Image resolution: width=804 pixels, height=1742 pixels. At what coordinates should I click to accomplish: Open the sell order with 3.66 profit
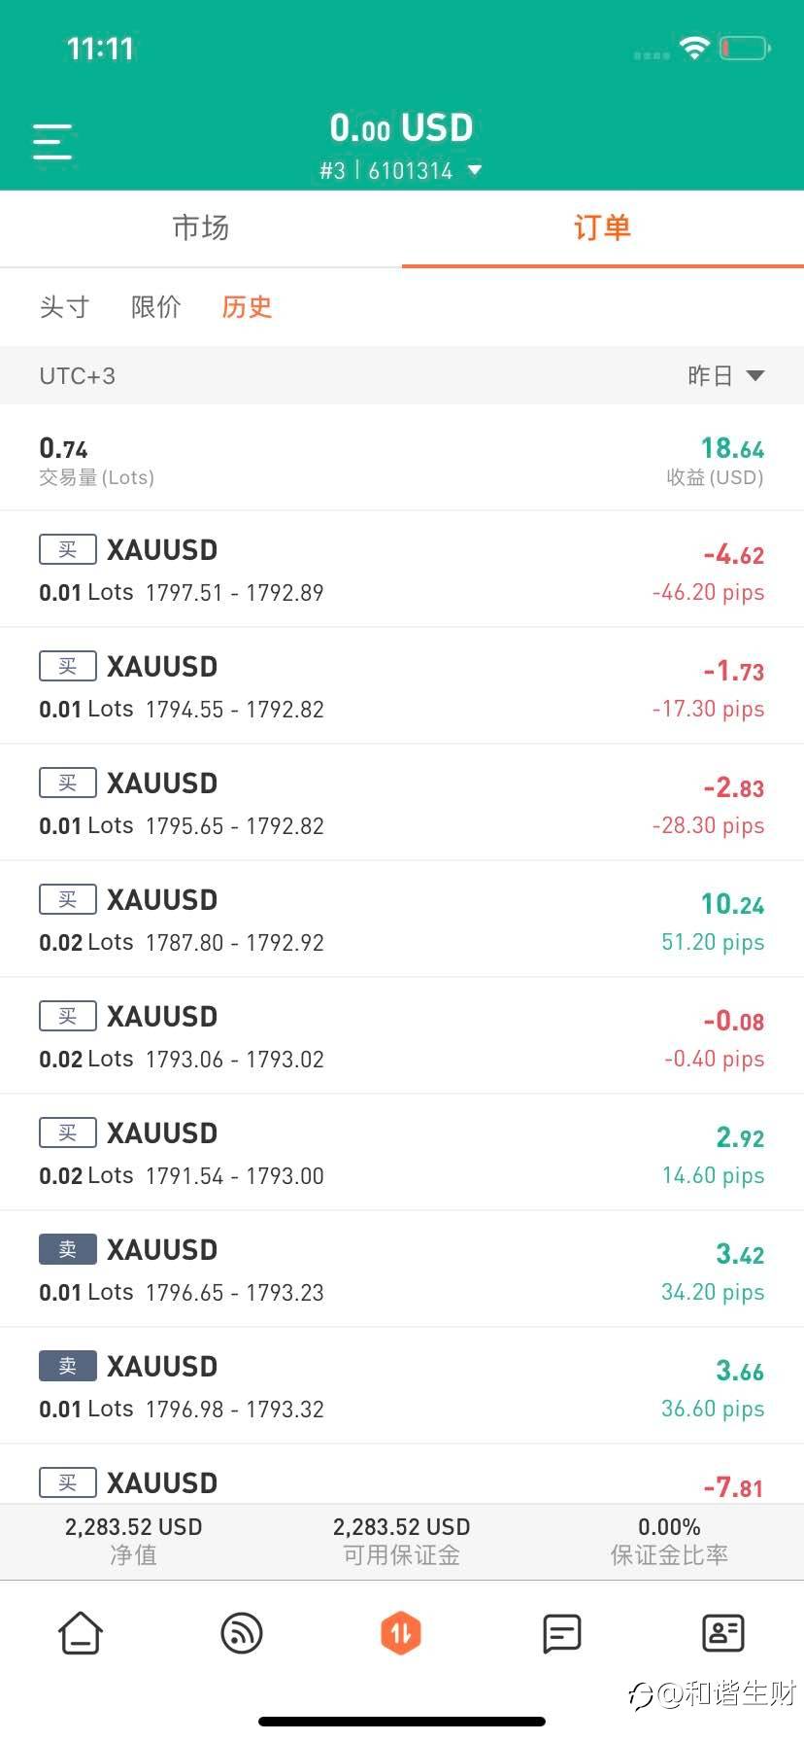(402, 1385)
